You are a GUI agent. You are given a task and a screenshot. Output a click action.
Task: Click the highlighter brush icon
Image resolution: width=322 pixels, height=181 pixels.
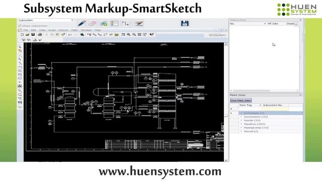tap(139, 24)
